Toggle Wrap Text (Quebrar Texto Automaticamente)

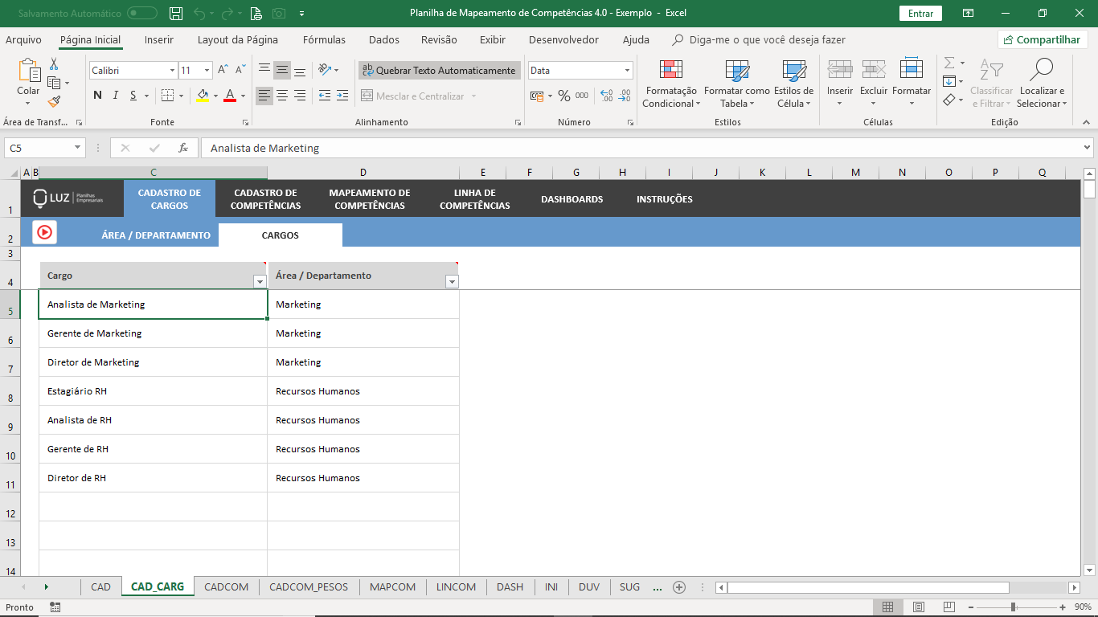[439, 71]
